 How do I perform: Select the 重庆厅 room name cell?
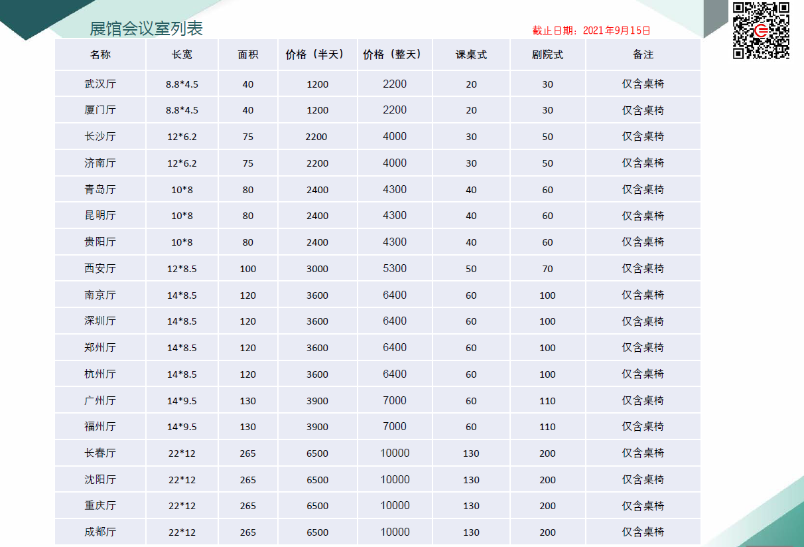[100, 506]
